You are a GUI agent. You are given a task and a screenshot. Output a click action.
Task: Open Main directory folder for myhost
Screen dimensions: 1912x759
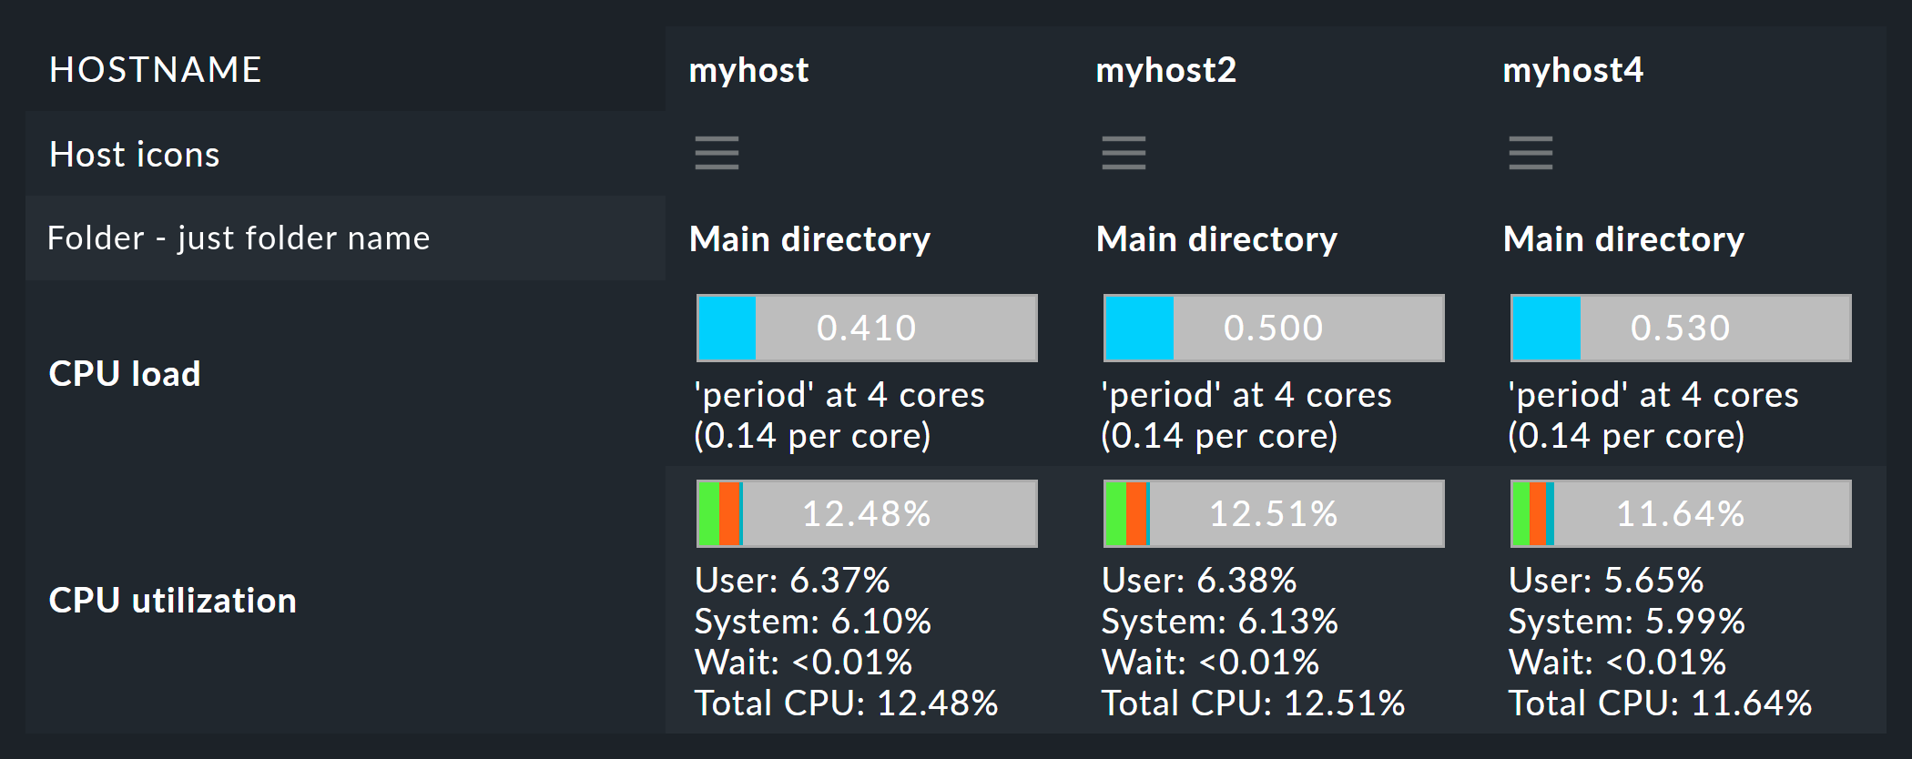(x=809, y=239)
